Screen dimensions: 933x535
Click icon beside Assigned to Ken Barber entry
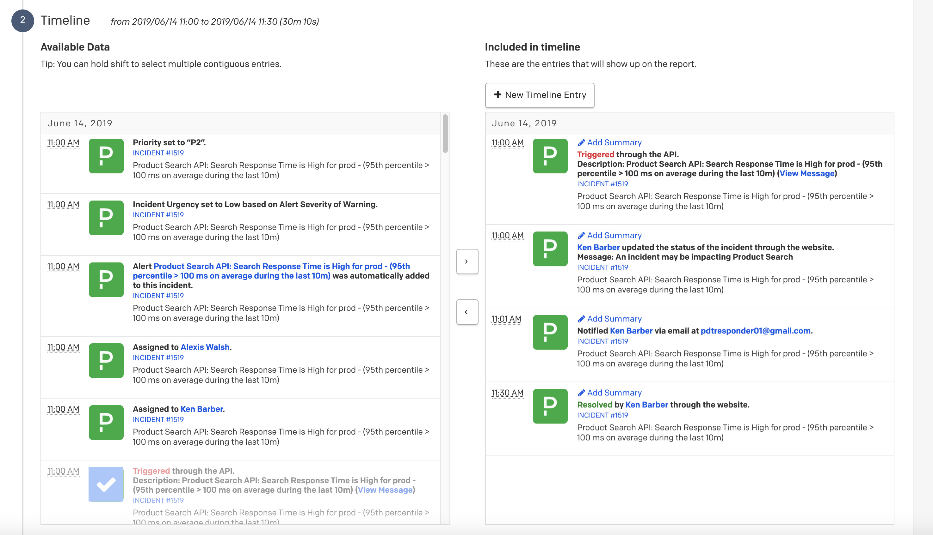point(106,422)
